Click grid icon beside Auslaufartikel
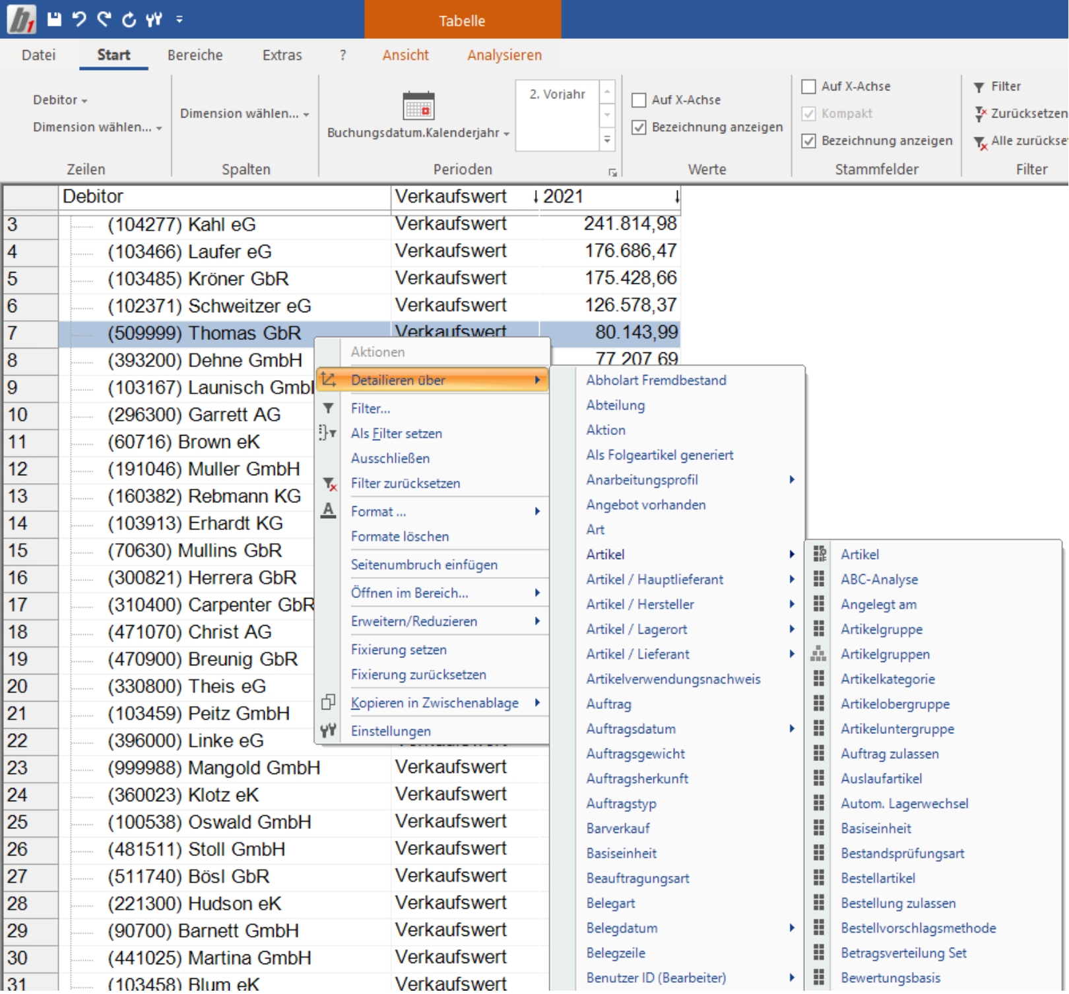Image resolution: width=1069 pixels, height=994 pixels. coord(820,779)
